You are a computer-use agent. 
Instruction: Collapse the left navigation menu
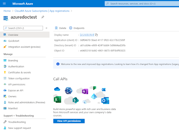coord(46,28)
